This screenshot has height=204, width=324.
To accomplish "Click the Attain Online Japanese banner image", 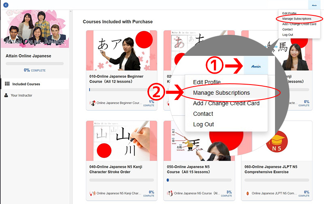I will 35,29.
